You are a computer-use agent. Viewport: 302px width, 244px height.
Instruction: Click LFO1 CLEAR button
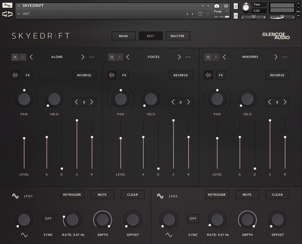[x=132, y=195]
